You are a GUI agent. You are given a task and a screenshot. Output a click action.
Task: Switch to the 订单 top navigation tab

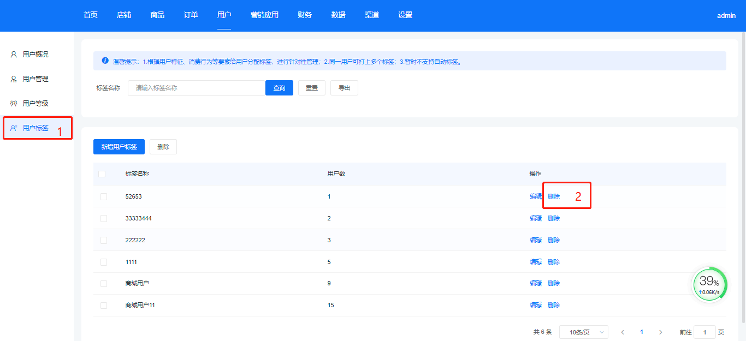[191, 15]
